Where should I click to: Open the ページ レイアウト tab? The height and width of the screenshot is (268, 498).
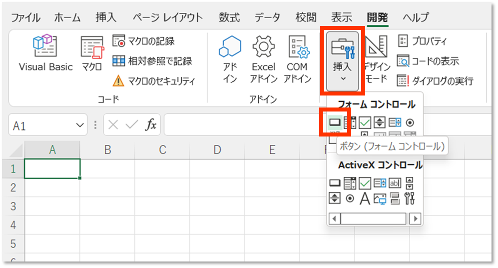[168, 17]
